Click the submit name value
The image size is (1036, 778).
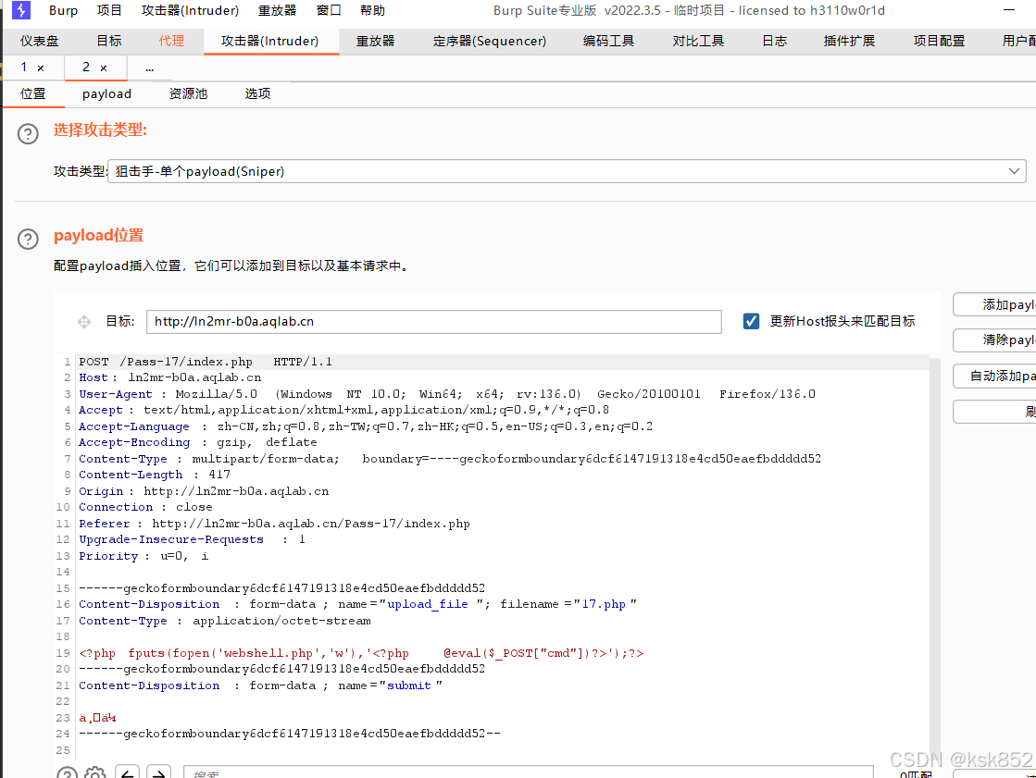[x=409, y=685]
